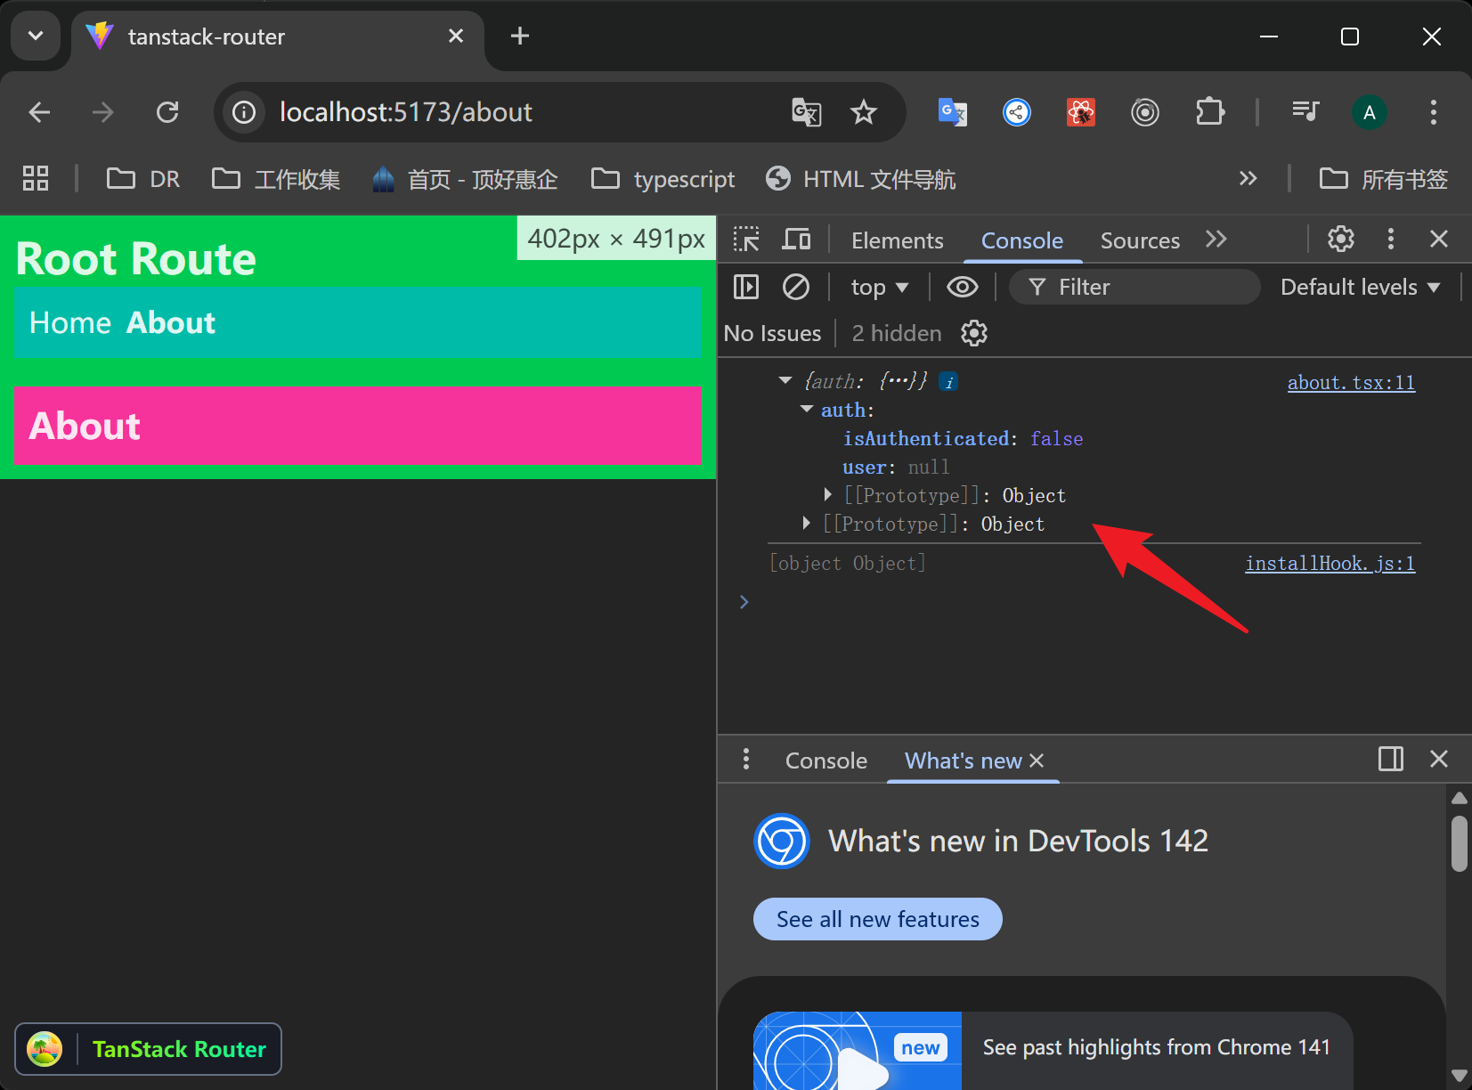Click the translate page icon in address bar
1472x1090 pixels.
pos(806,112)
